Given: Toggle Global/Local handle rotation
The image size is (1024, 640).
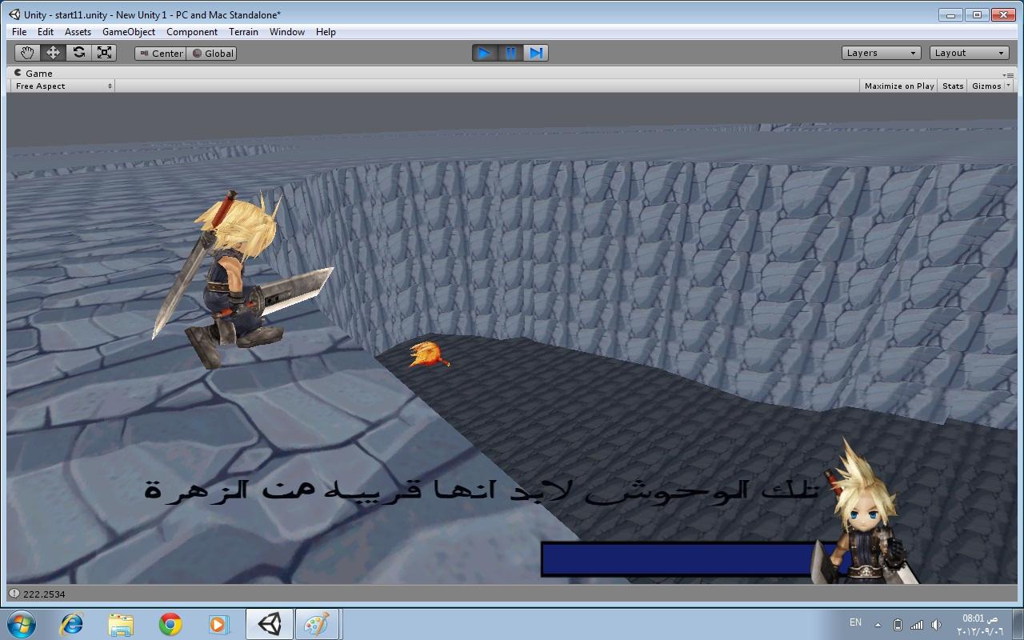Looking at the screenshot, I should pos(212,54).
